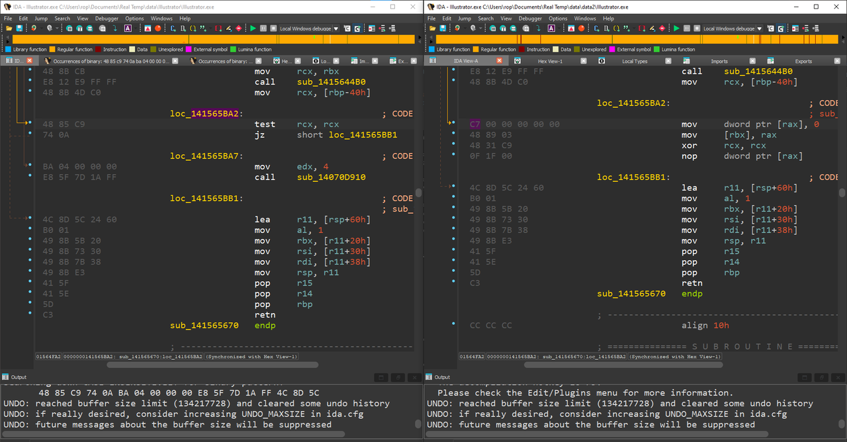Image resolution: width=847 pixels, height=442 pixels.
Task: Click the Open file icon in right IDA window
Action: click(x=432, y=28)
